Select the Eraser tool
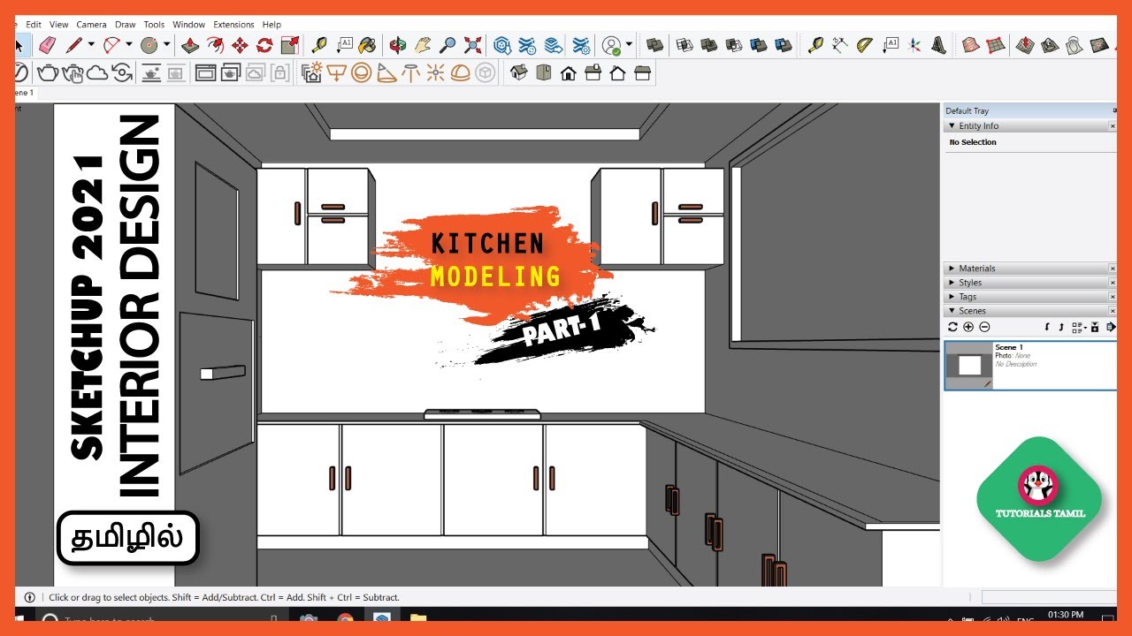This screenshot has height=636, width=1132. point(47,45)
